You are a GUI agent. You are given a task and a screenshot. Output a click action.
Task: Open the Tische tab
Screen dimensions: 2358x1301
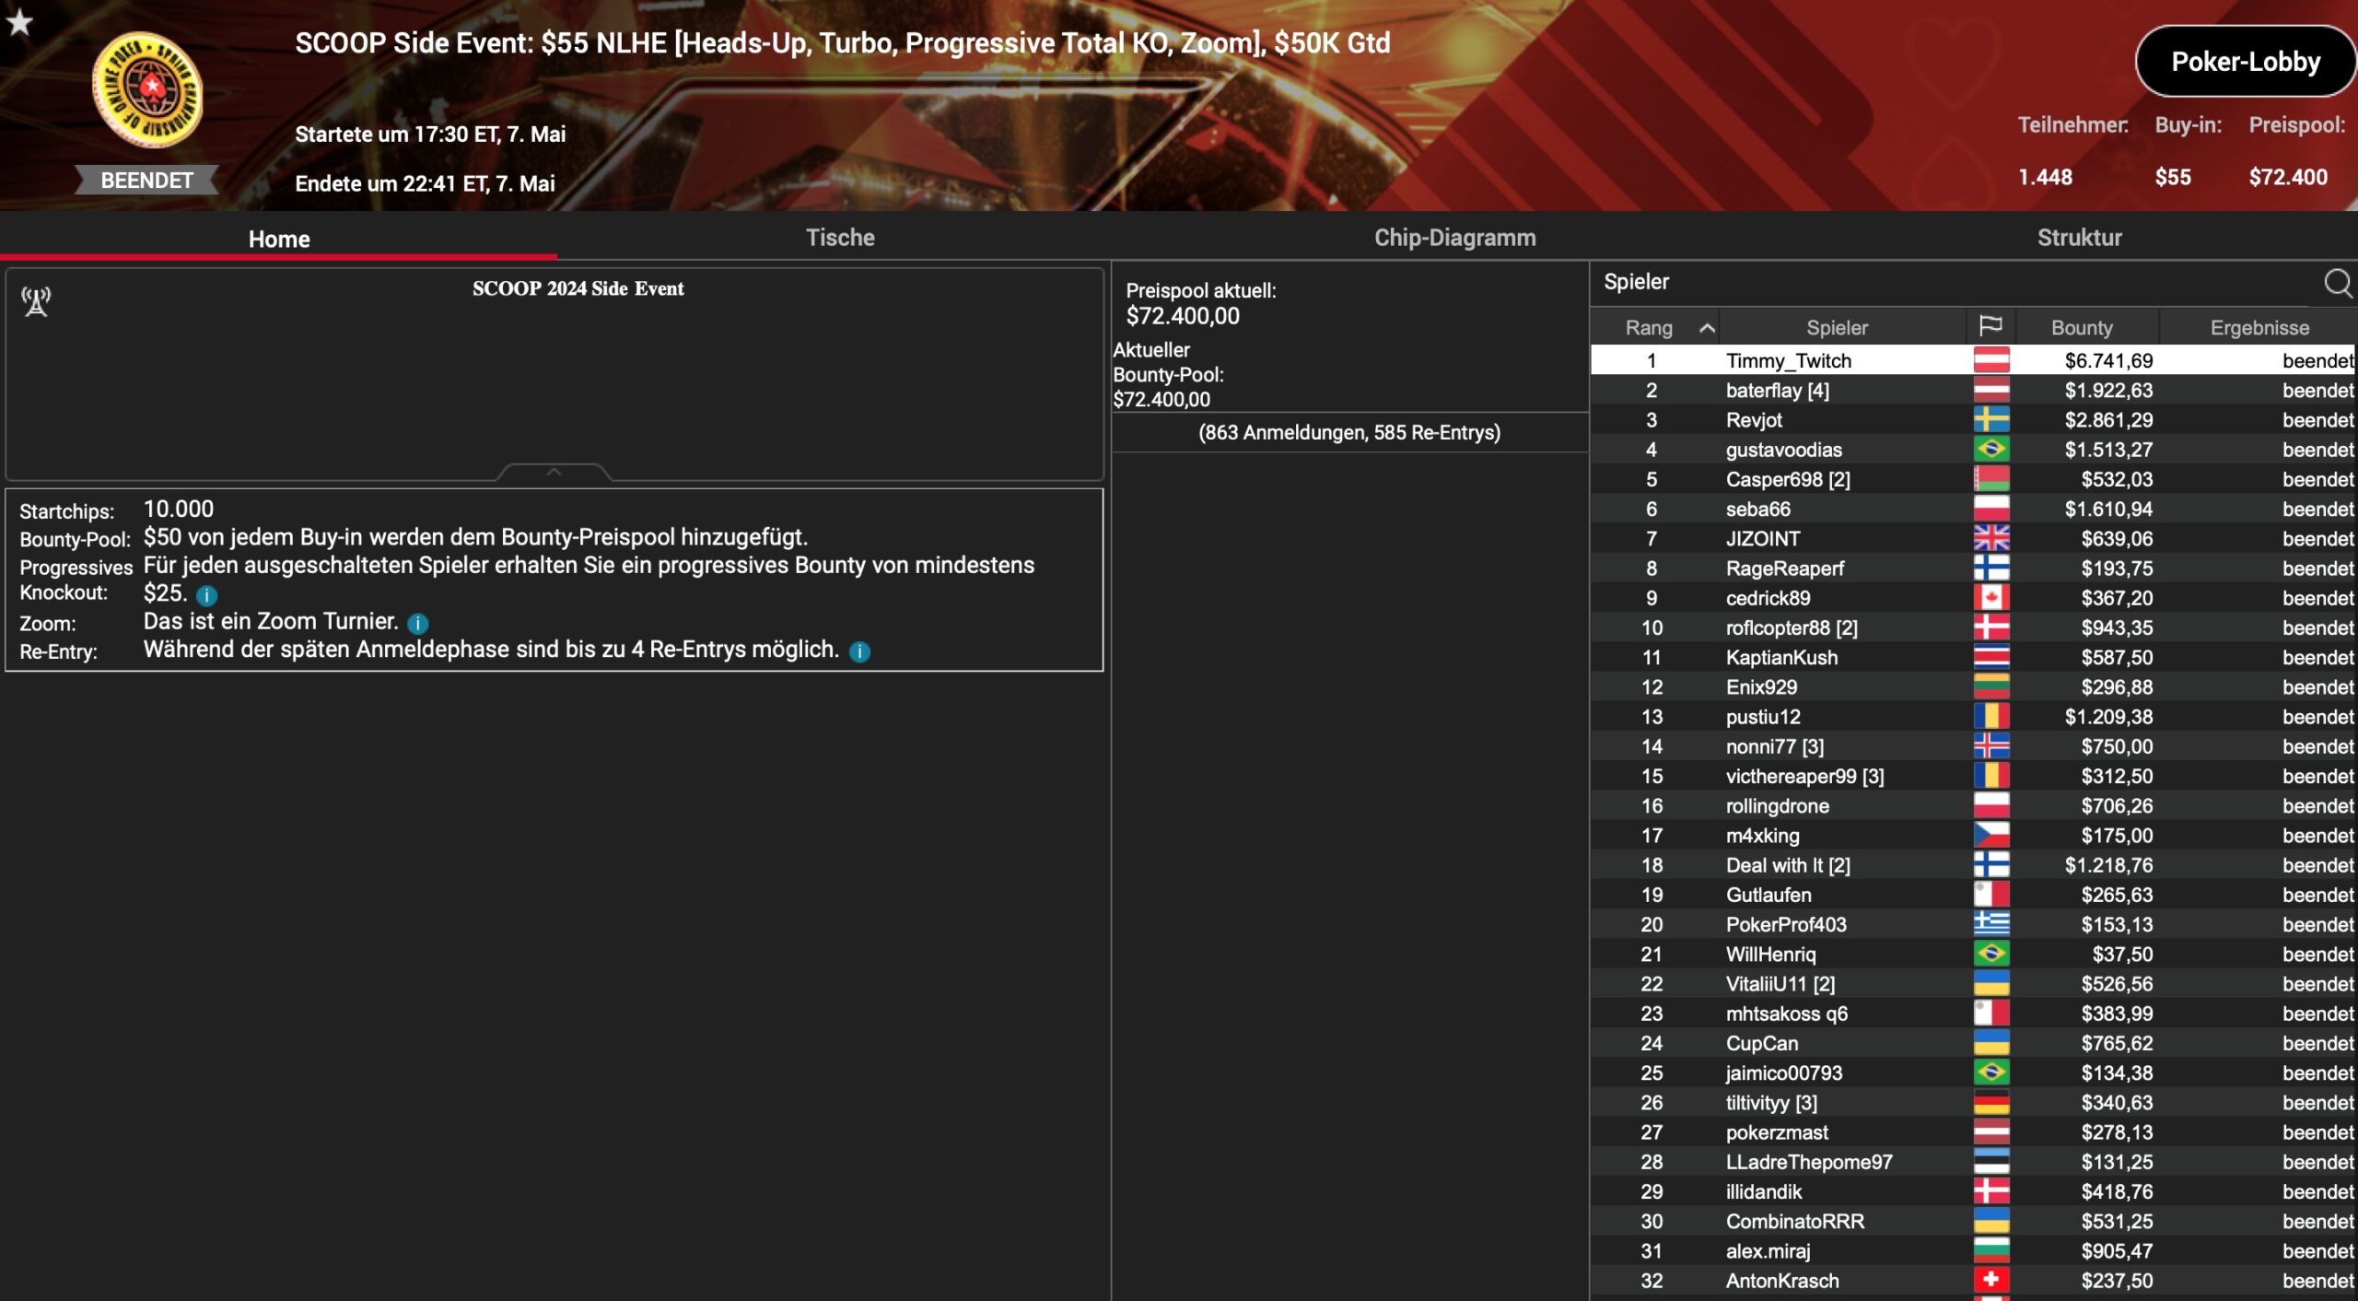pyautogui.click(x=840, y=238)
